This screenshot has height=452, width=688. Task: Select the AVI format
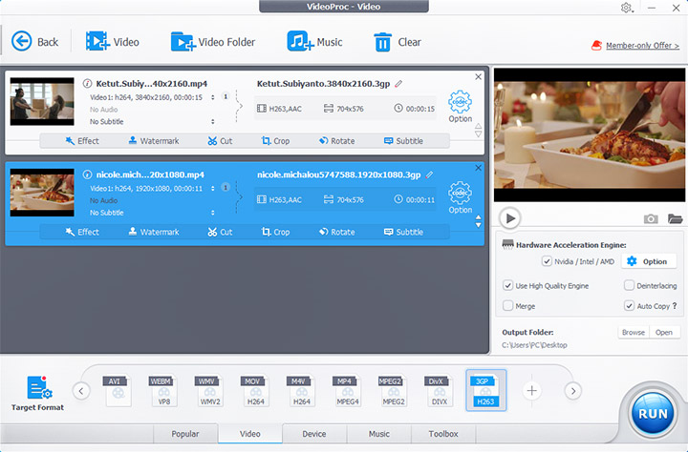(x=117, y=390)
